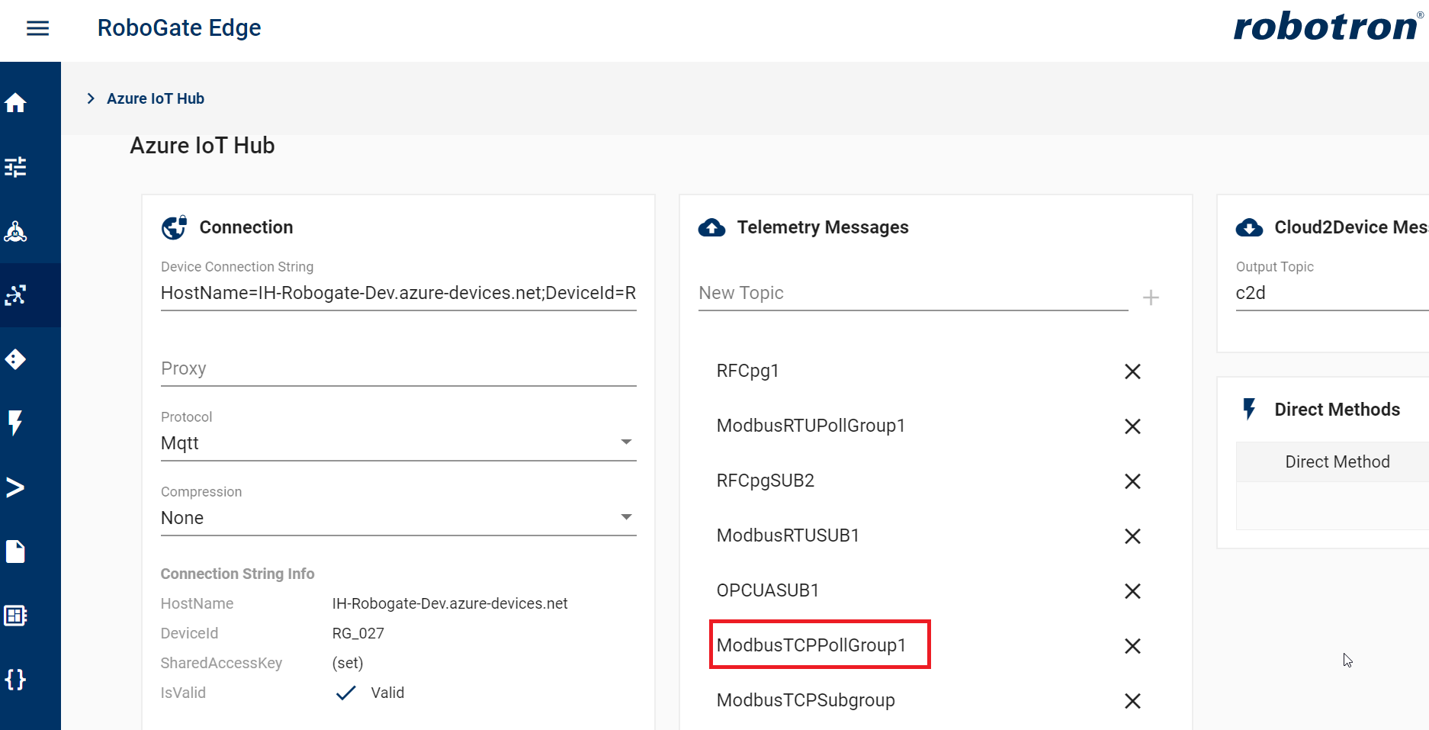Go to Home in the sidebar
Image resolution: width=1429 pixels, height=730 pixels.
tap(15, 103)
